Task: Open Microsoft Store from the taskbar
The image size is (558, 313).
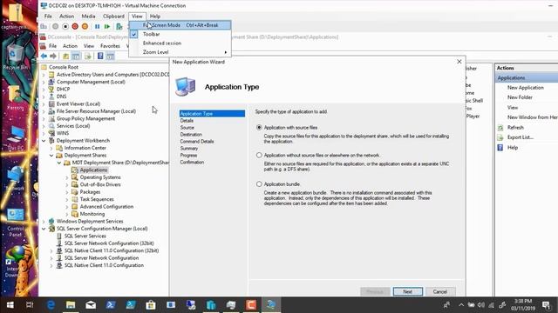Action: tap(151, 305)
